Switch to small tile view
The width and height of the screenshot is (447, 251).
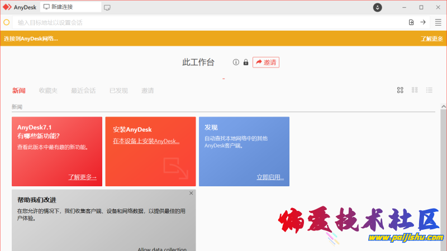pos(415,90)
